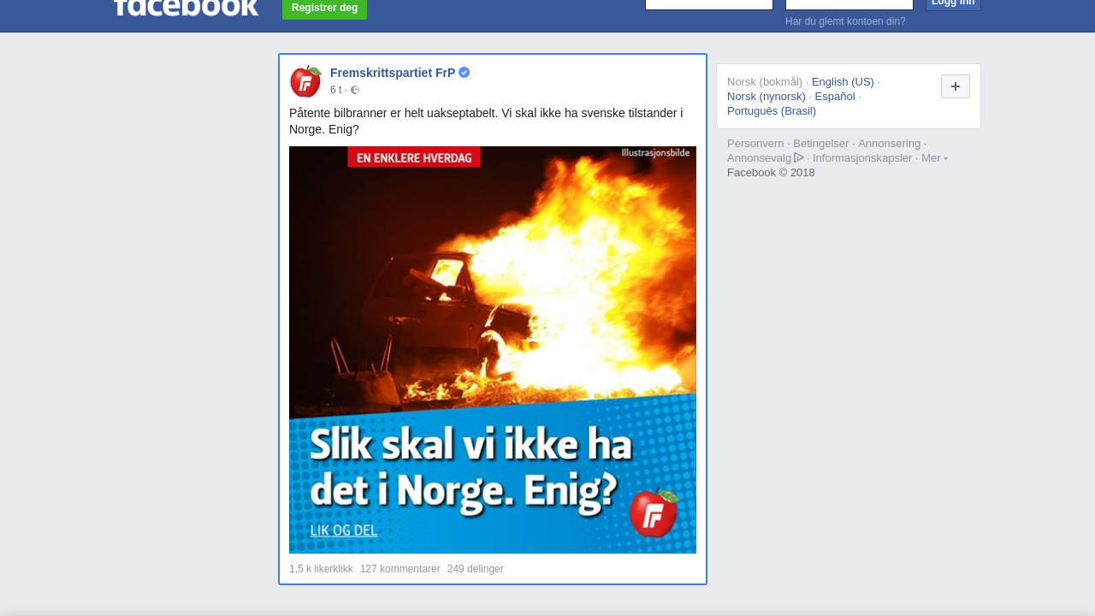The image size is (1095, 616).
Task: Open Fremskrittspartiet FrP page name link
Action: (393, 73)
